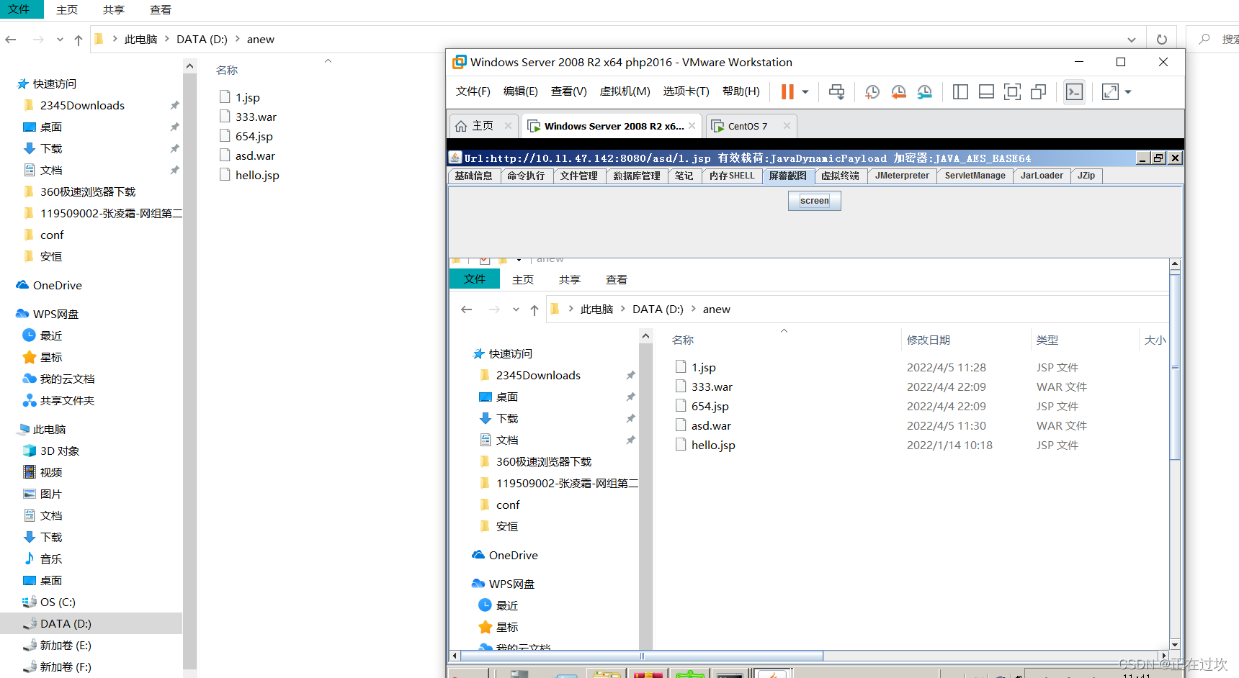Select hello.jsp in the outer Explorer file list

pos(257,175)
